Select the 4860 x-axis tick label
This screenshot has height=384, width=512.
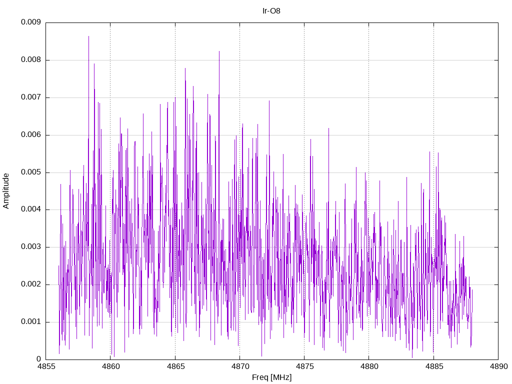click(110, 366)
